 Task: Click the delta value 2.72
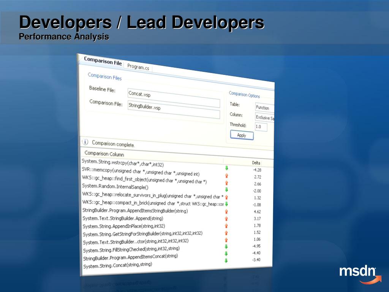258,177
